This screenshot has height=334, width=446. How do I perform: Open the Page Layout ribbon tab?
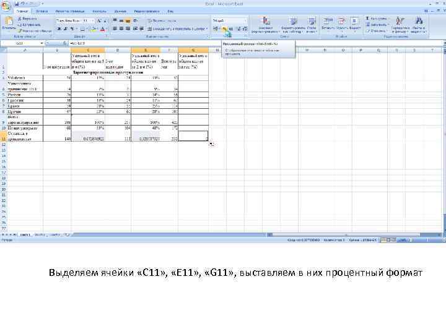click(70, 11)
